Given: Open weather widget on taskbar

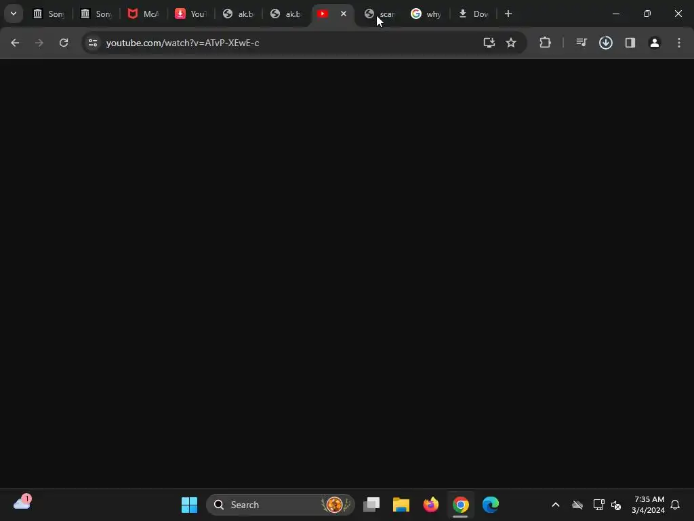Looking at the screenshot, I should [22, 503].
